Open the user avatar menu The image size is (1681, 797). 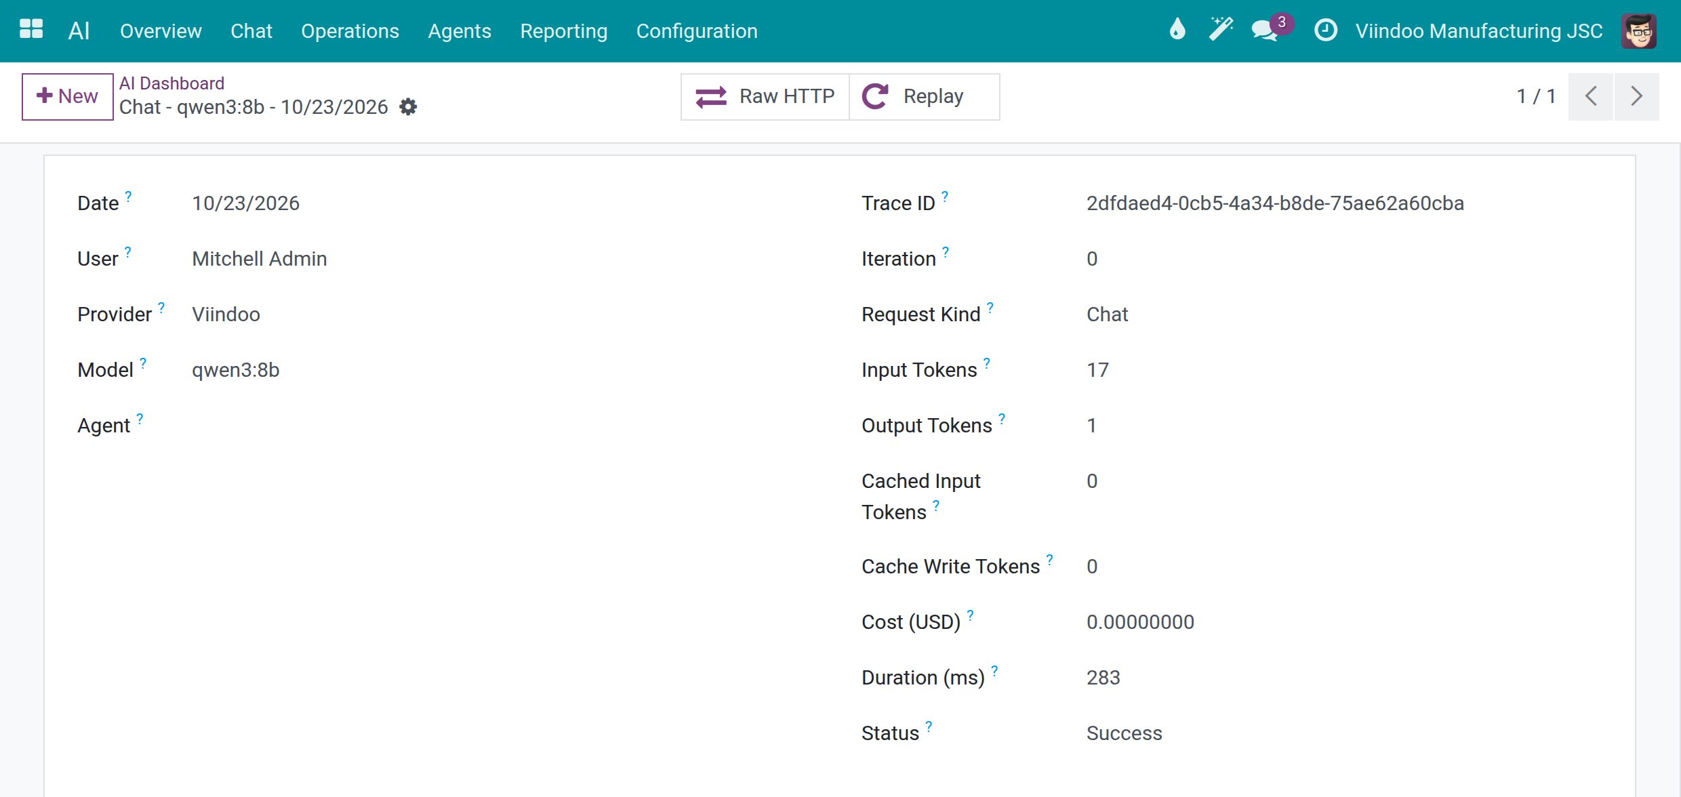(1639, 30)
